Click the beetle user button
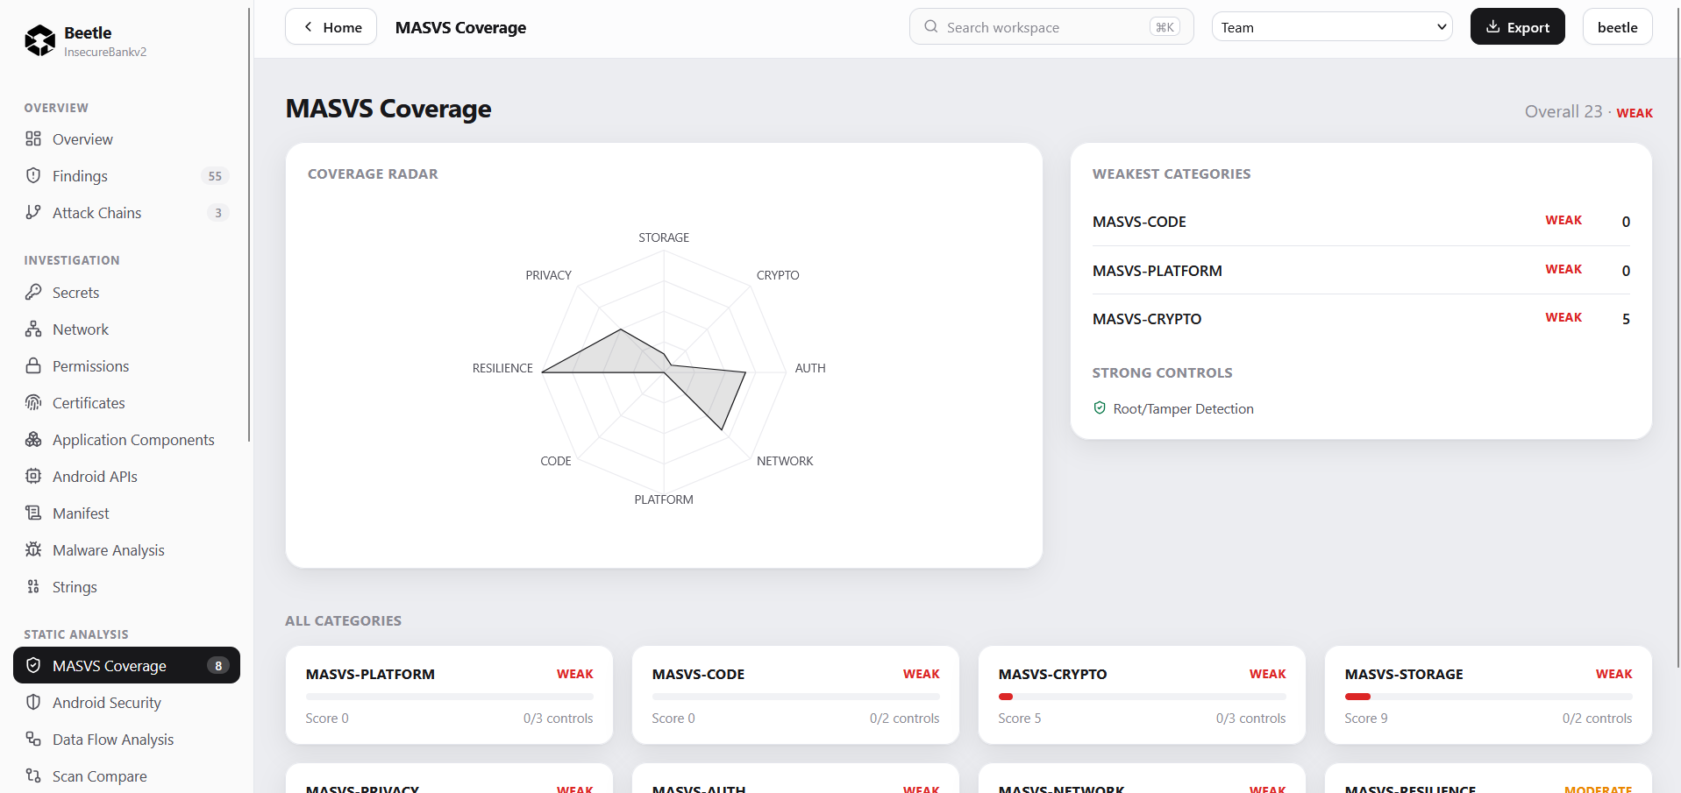 (x=1617, y=26)
